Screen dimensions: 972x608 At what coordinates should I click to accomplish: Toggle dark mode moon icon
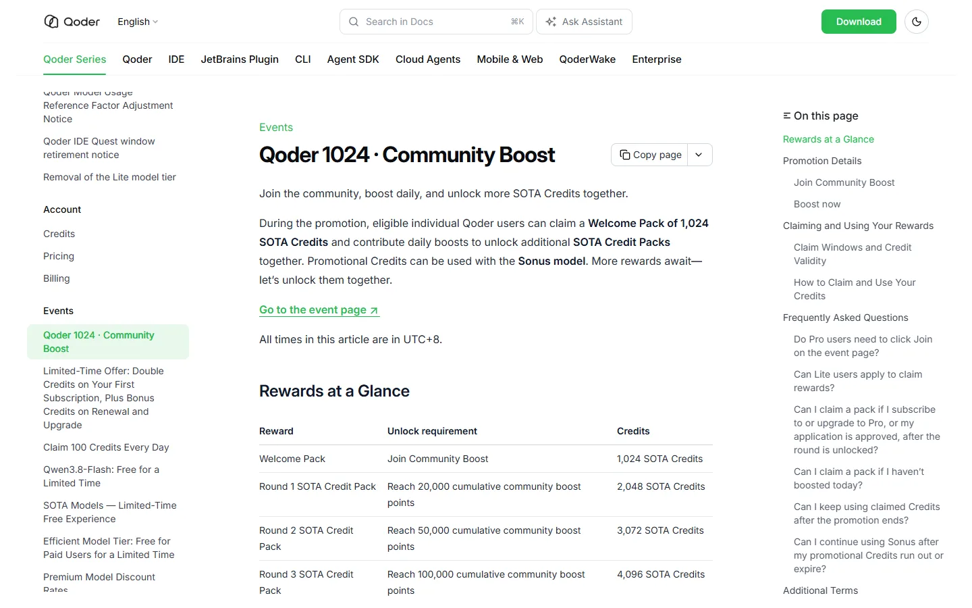tap(917, 22)
